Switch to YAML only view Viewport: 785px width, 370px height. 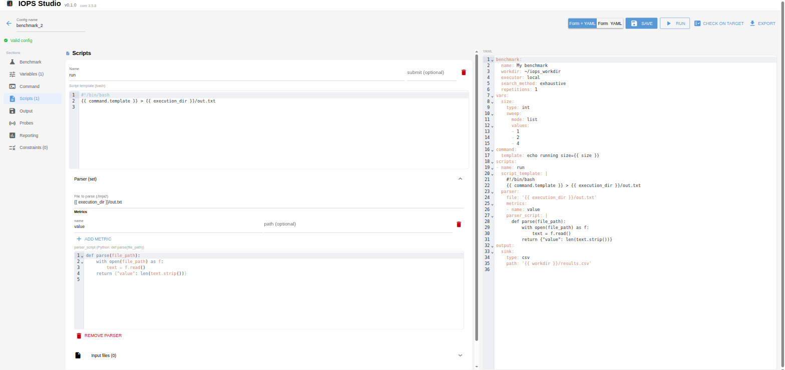point(616,23)
